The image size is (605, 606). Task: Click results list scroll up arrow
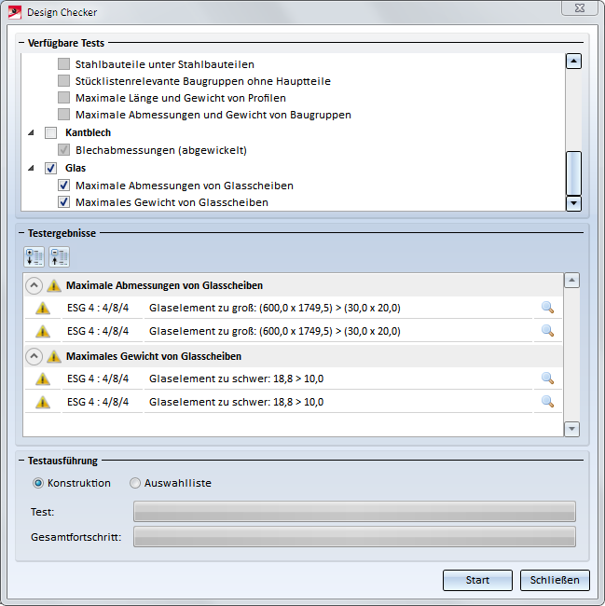click(571, 281)
